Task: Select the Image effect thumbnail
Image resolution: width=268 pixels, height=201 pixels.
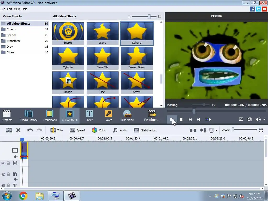Action: point(68,82)
